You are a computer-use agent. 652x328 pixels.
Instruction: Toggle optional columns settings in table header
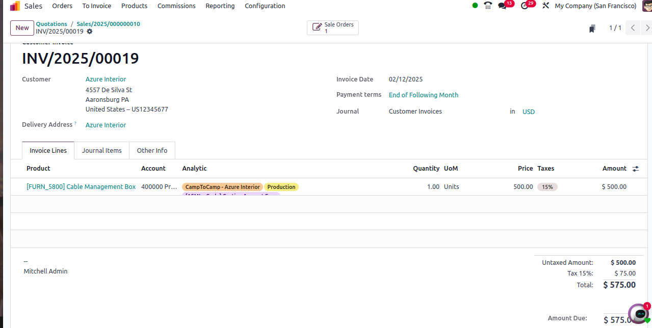tap(635, 169)
